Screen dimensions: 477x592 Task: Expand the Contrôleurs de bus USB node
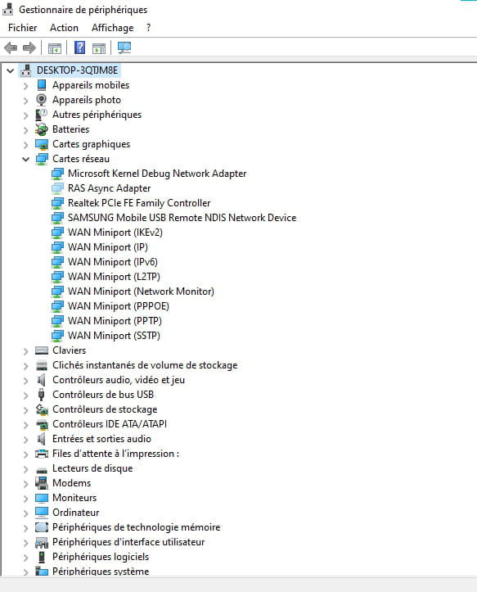pyautogui.click(x=25, y=395)
